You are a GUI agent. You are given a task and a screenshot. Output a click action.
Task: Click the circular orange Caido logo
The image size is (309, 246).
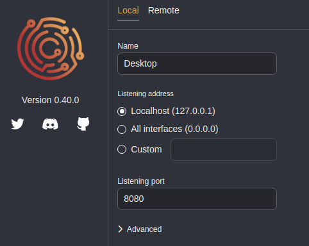click(51, 49)
